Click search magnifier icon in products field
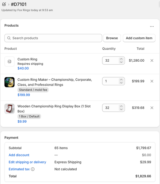This screenshot has height=184, width=160. point(9,38)
